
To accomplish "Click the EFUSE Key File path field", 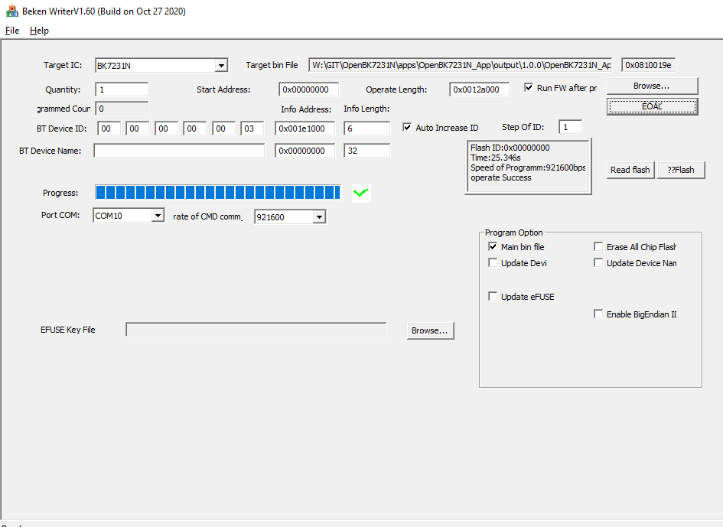I will [x=256, y=330].
